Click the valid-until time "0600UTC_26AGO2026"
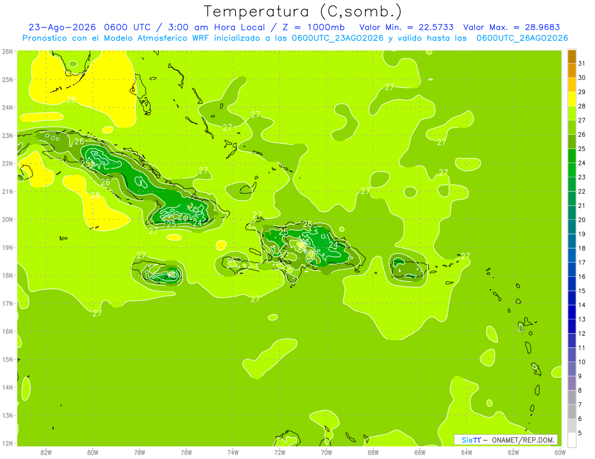Viewport: 595px width, 459px height. click(x=522, y=38)
